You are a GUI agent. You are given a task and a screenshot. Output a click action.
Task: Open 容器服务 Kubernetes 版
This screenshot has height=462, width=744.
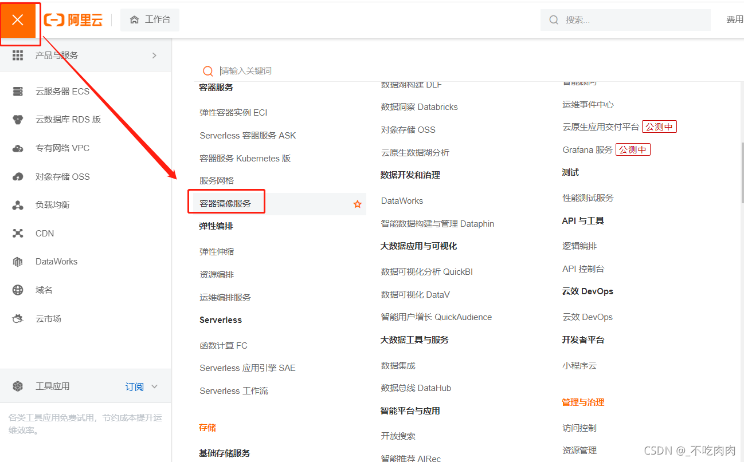(245, 159)
